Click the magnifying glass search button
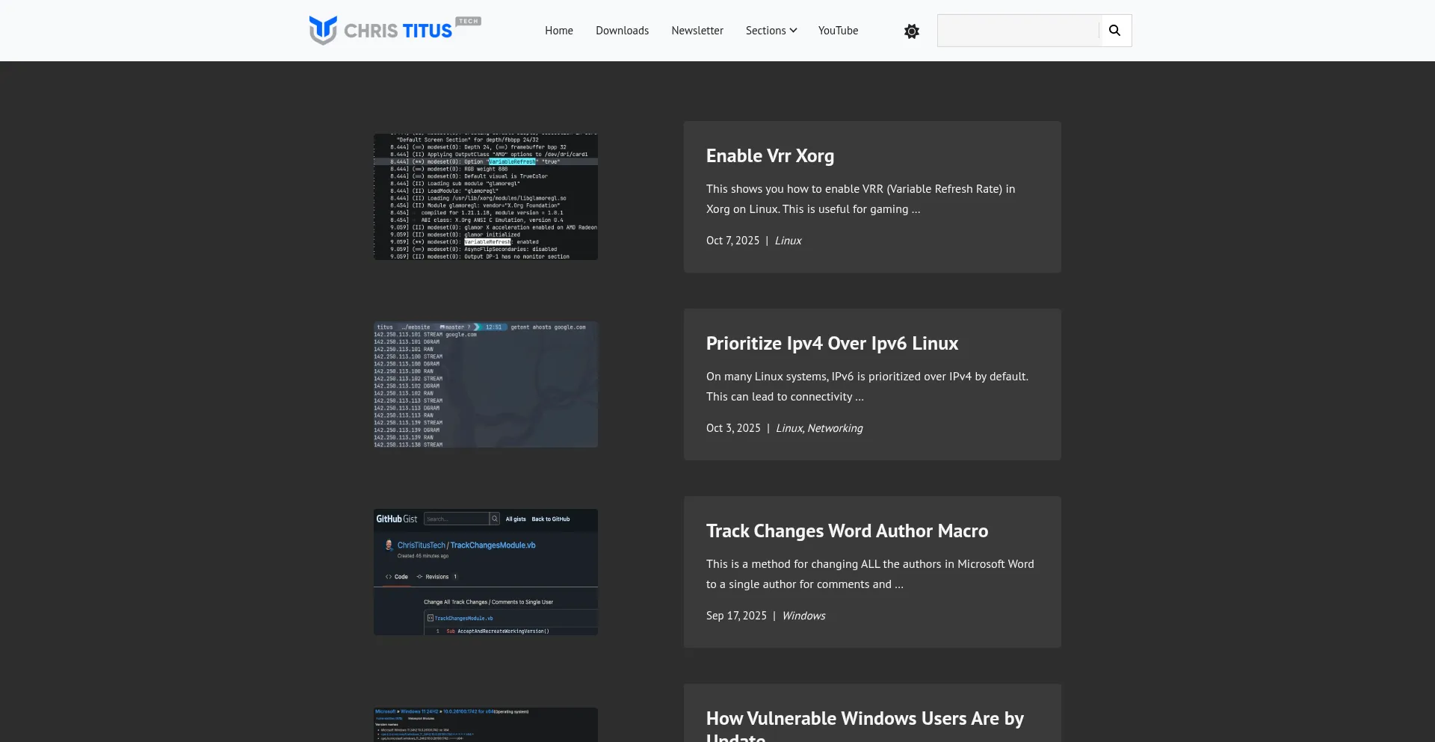1435x742 pixels. point(1114,31)
